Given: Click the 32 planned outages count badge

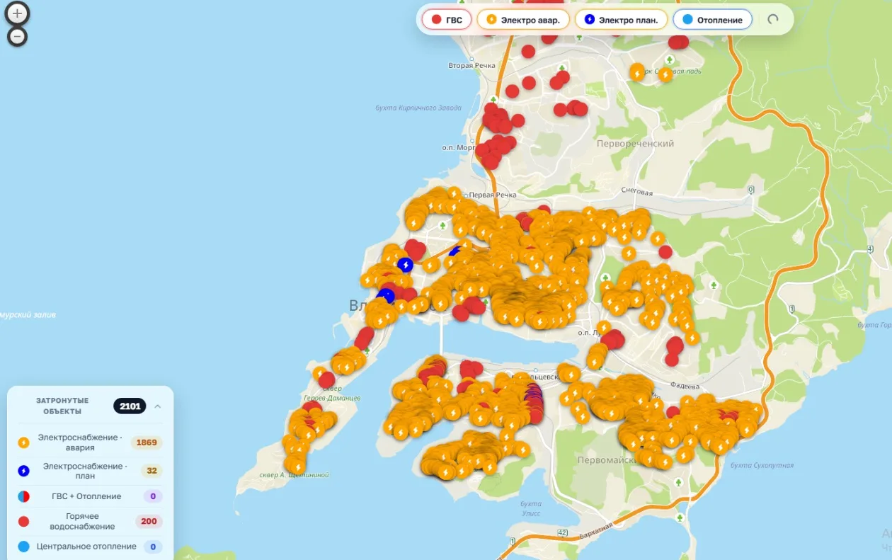Looking at the screenshot, I should click(x=152, y=471).
